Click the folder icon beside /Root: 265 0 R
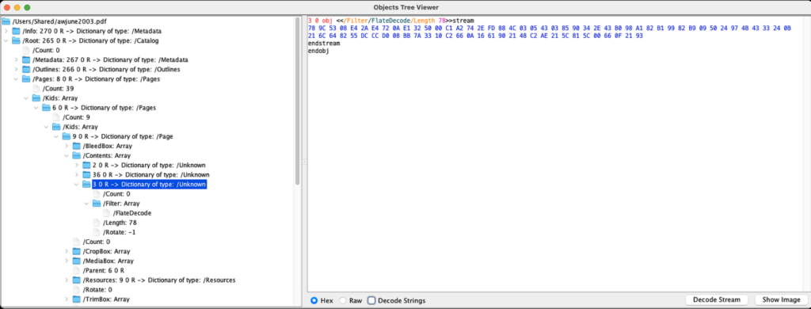811x309 pixels. coord(16,41)
